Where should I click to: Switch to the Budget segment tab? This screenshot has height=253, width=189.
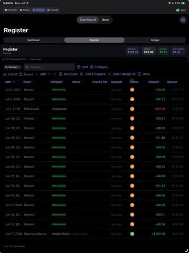tap(155, 40)
